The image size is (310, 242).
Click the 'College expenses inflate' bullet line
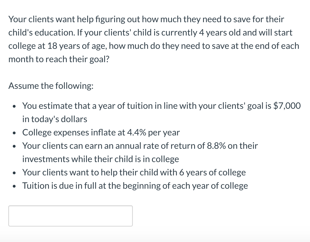(101, 132)
